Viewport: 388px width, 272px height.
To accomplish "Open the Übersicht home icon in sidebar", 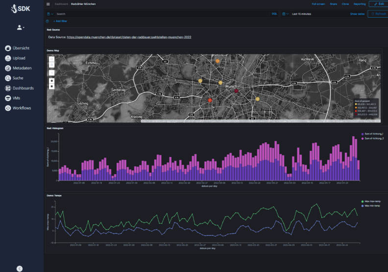I will [x=8, y=48].
